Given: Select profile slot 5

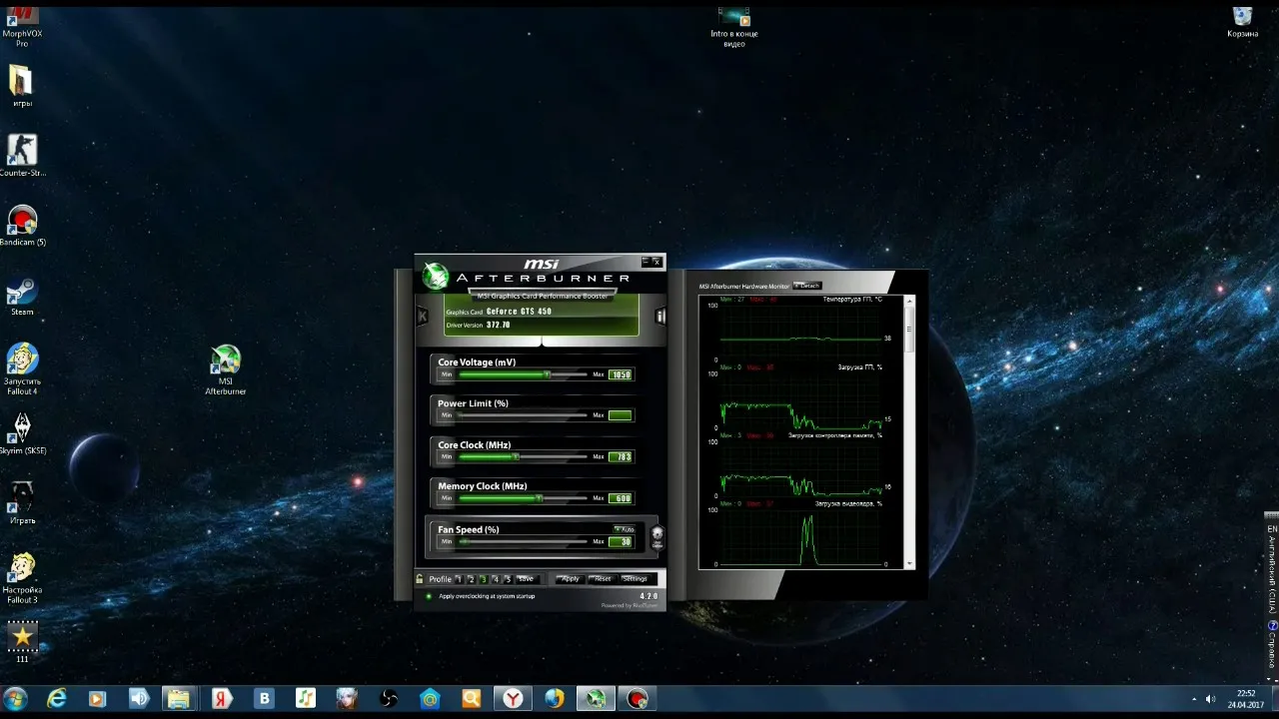Looking at the screenshot, I should [508, 579].
